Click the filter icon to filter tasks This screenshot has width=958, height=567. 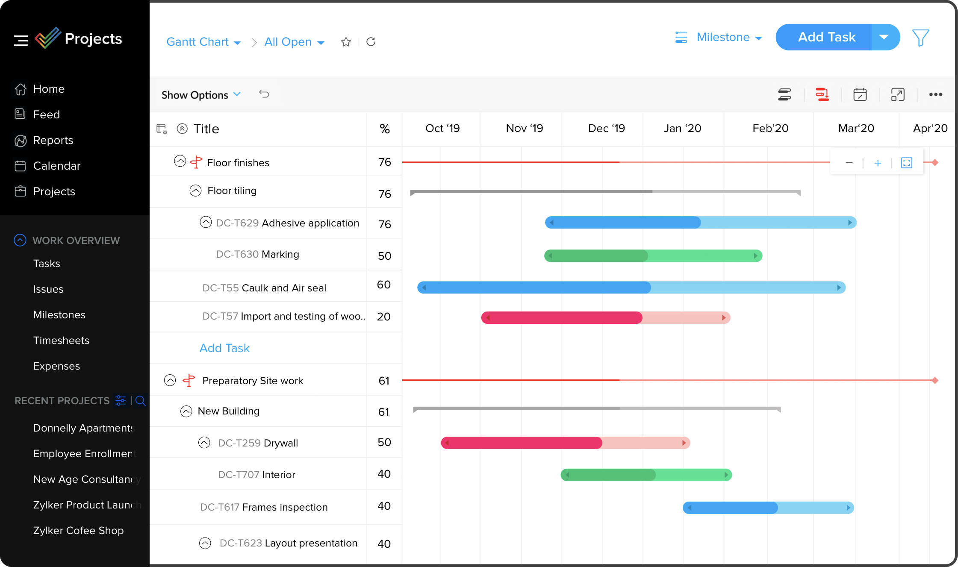point(920,38)
